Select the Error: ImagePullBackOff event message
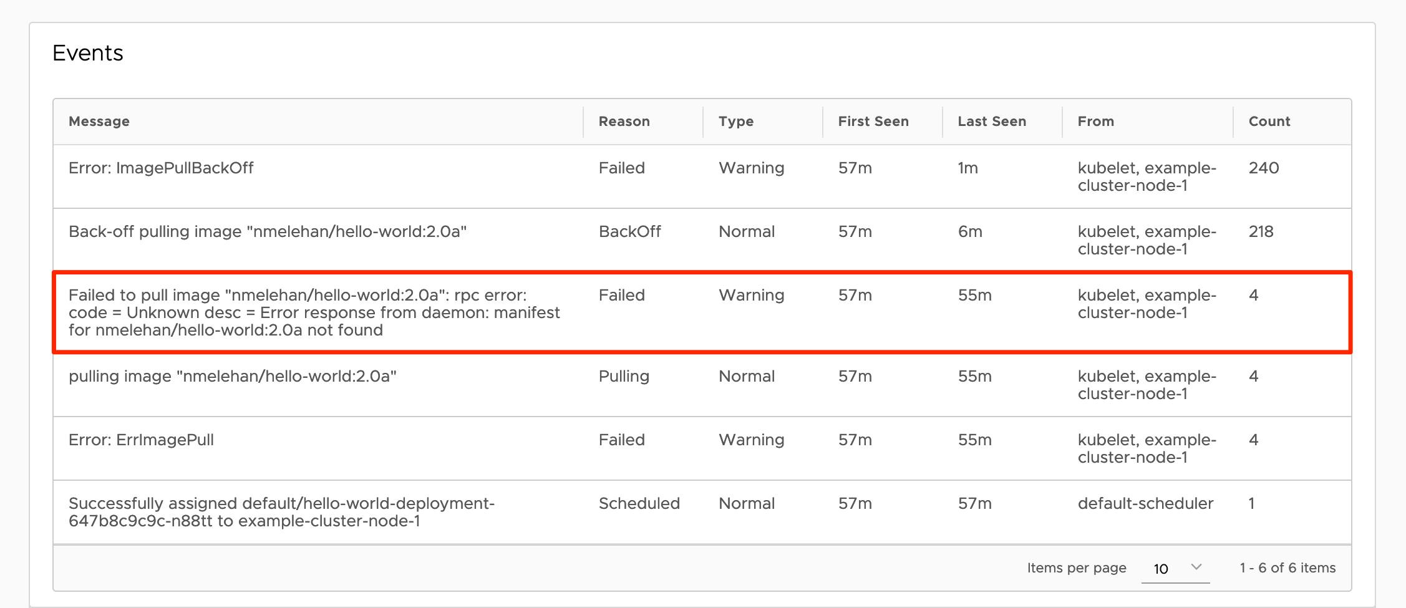 (x=161, y=168)
